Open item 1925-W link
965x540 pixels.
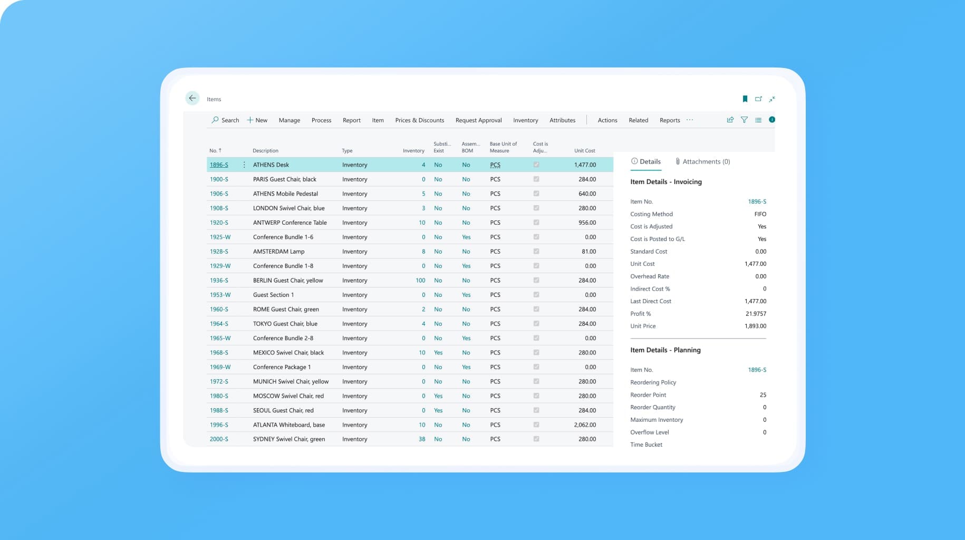pyautogui.click(x=220, y=237)
